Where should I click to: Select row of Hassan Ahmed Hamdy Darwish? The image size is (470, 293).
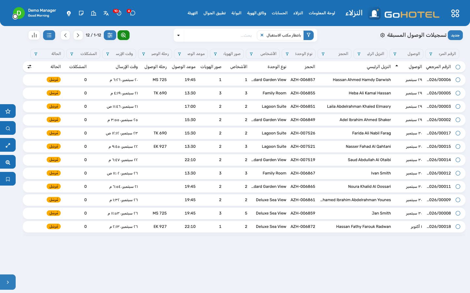pos(458,80)
